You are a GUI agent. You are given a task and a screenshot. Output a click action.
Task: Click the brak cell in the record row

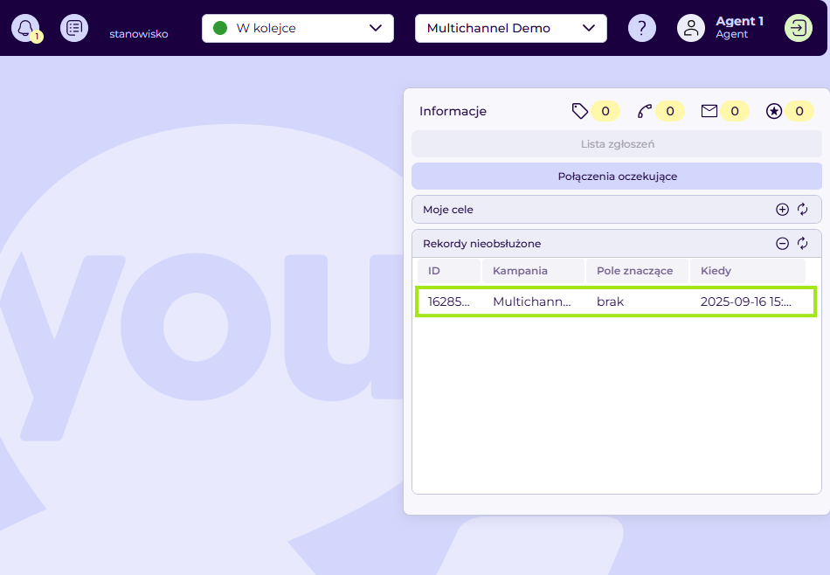(x=610, y=301)
